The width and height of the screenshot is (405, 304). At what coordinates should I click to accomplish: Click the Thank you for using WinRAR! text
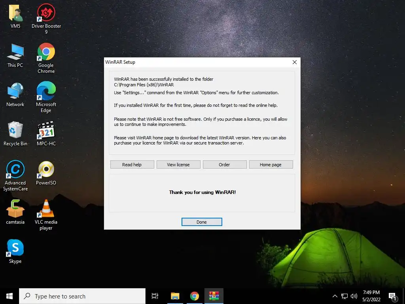click(202, 192)
